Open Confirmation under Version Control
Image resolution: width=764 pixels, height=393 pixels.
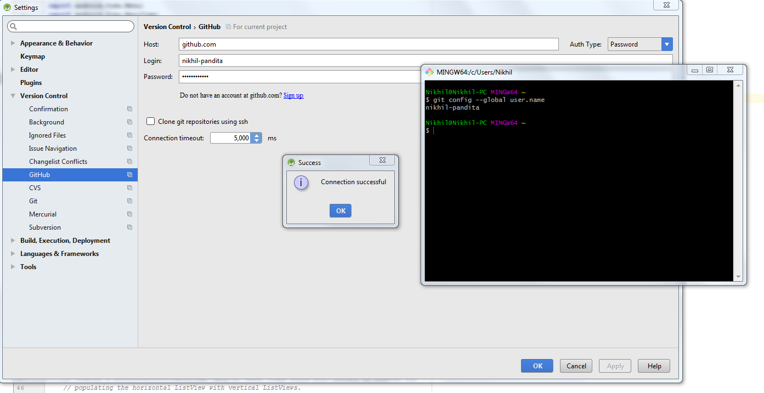click(48, 109)
